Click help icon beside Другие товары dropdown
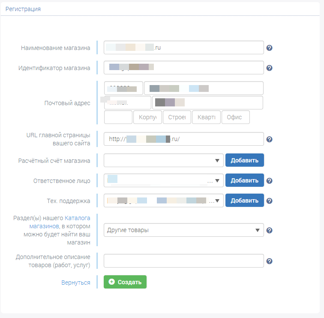This screenshot has width=324, height=318. pyautogui.click(x=269, y=230)
